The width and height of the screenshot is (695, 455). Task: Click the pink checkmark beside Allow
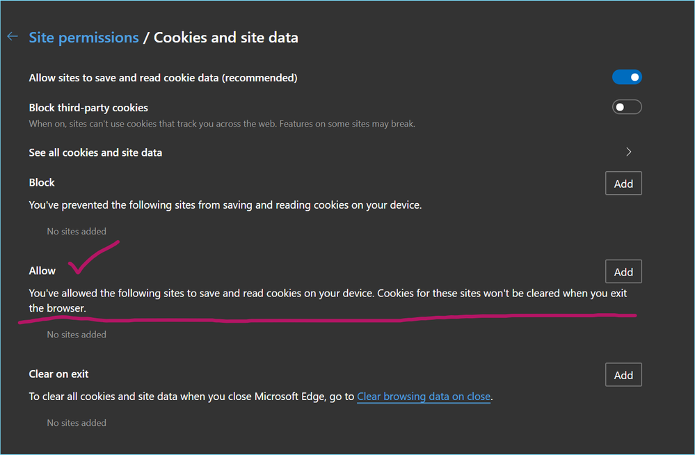point(93,257)
